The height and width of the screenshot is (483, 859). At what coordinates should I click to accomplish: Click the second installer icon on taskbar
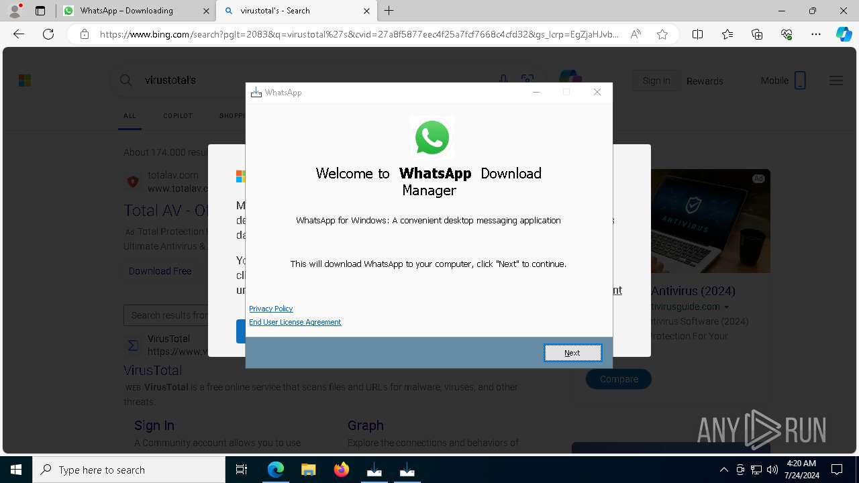click(x=407, y=470)
